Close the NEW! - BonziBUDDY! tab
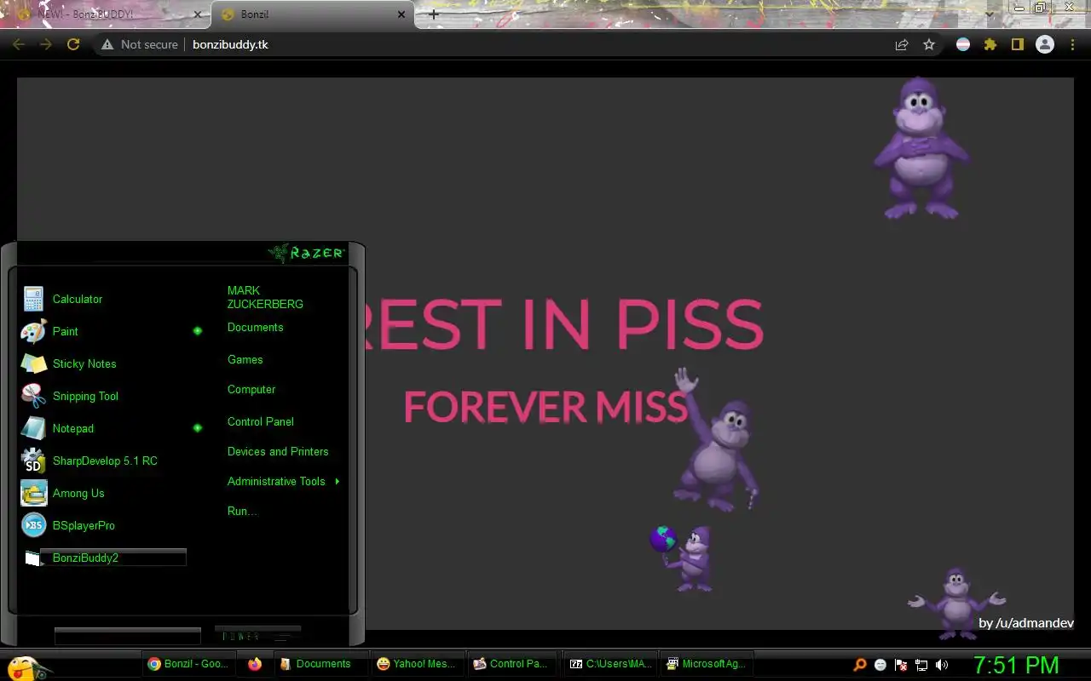The width and height of the screenshot is (1091, 681). pos(198,14)
